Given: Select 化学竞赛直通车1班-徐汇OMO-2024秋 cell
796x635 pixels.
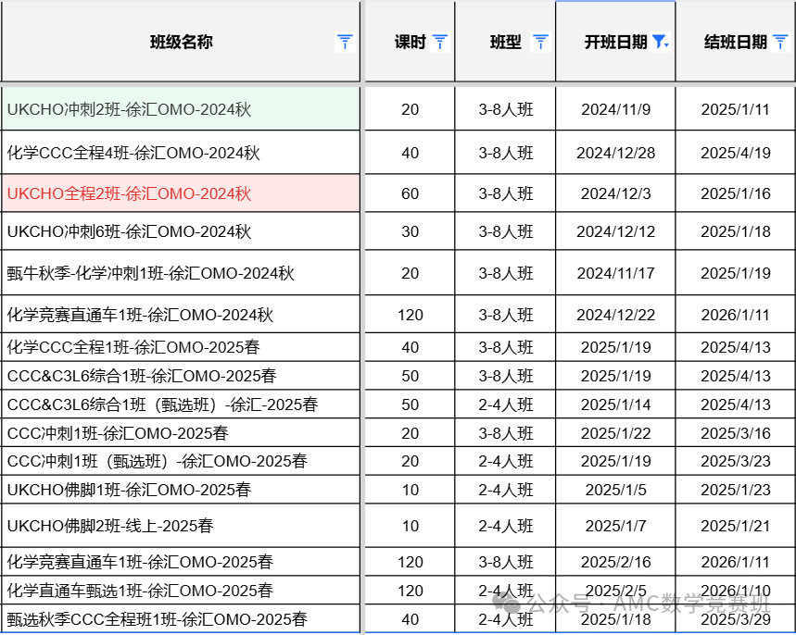Looking at the screenshot, I should [181, 315].
